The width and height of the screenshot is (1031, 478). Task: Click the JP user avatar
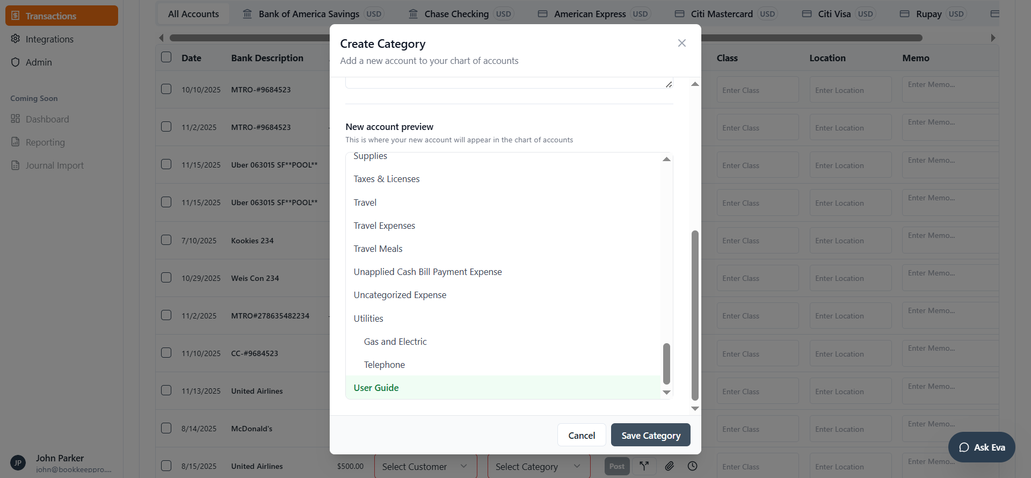tap(18, 463)
